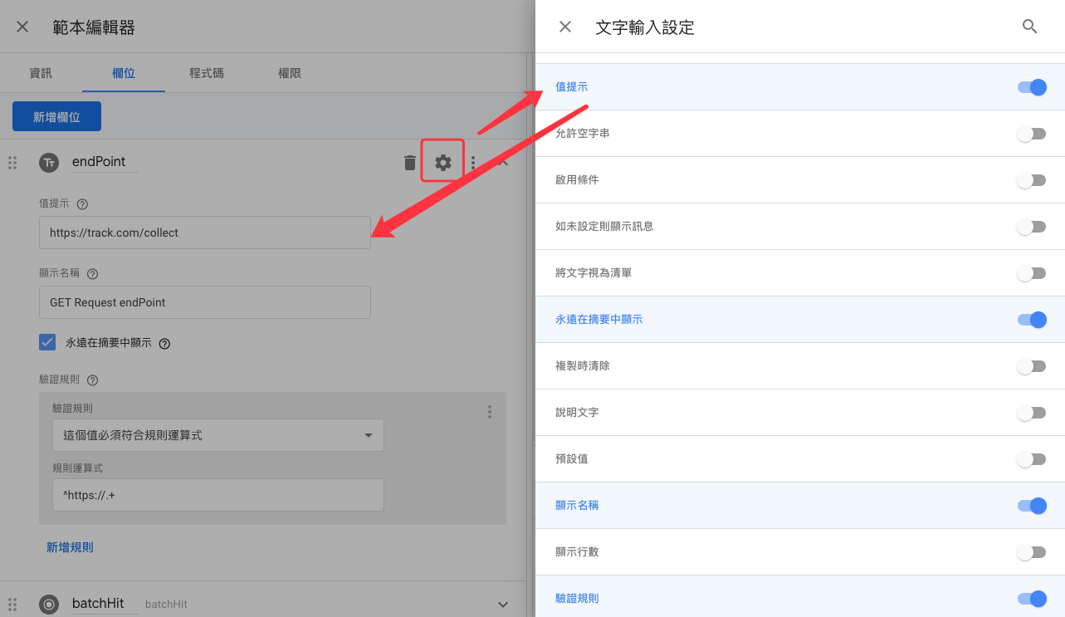The height and width of the screenshot is (617, 1065).
Task: Click the 新增欄位 button
Action: [56, 117]
